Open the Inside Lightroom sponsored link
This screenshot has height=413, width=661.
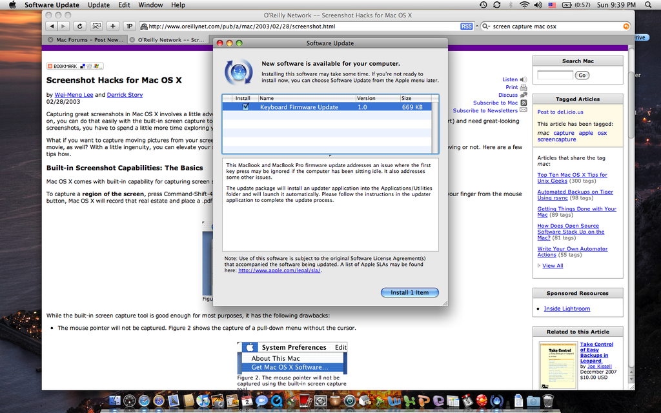pos(567,308)
